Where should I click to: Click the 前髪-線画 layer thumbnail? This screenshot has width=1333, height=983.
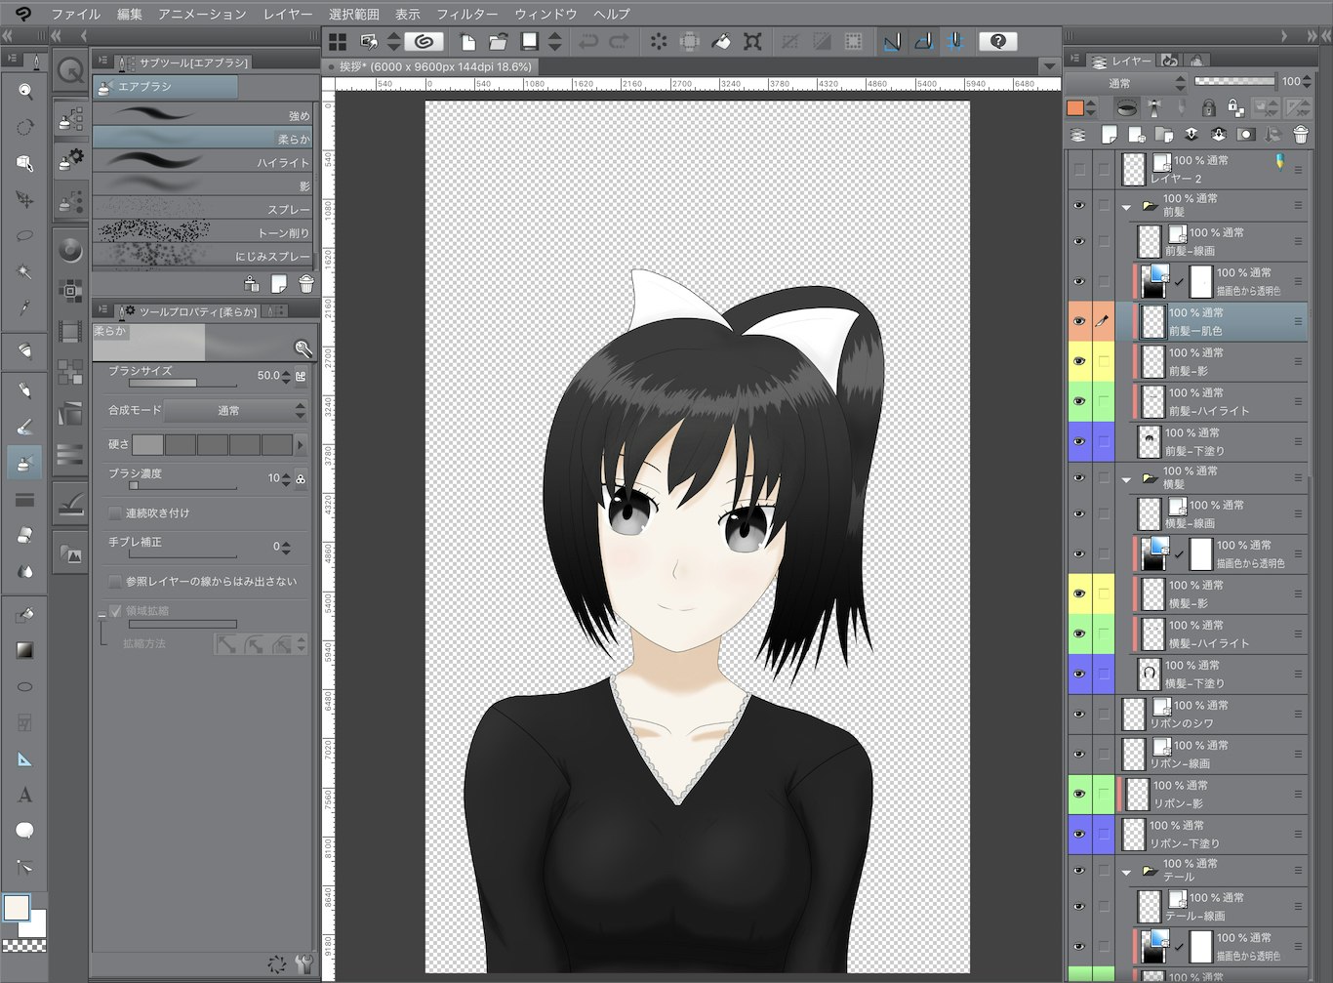1148,241
